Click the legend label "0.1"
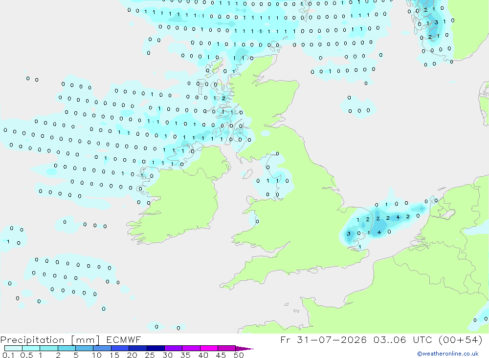This screenshot has height=358, width=489. [x=8, y=355]
